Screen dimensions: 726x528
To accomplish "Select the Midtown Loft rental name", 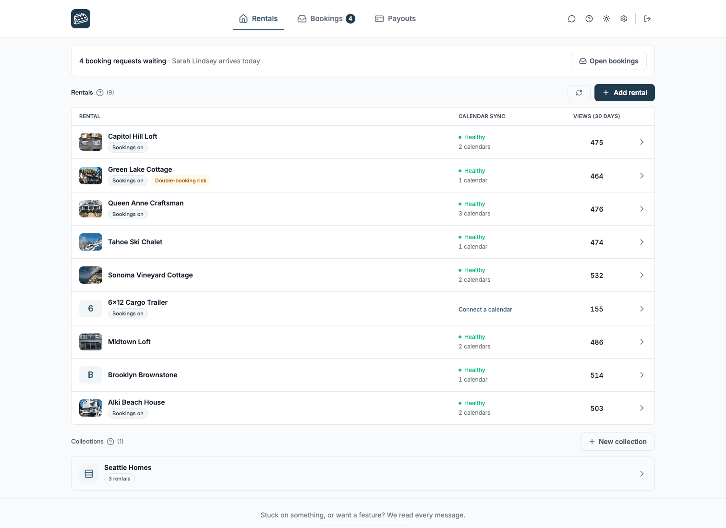I will [x=129, y=342].
